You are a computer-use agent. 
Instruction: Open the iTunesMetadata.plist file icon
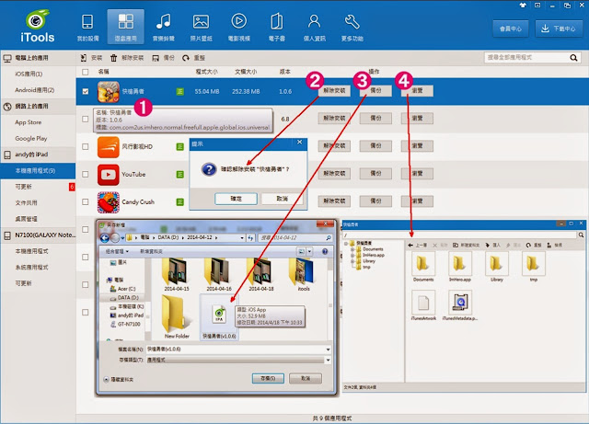[x=460, y=302]
